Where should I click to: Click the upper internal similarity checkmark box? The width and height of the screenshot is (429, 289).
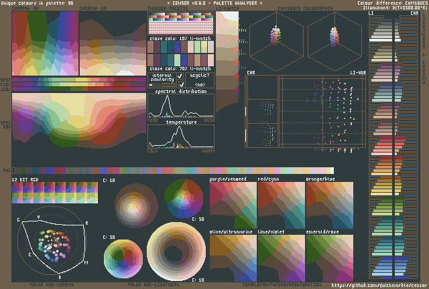[180, 76]
